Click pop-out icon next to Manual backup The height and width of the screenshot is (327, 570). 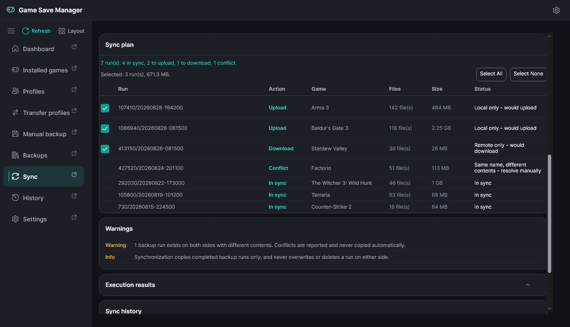[74, 132]
